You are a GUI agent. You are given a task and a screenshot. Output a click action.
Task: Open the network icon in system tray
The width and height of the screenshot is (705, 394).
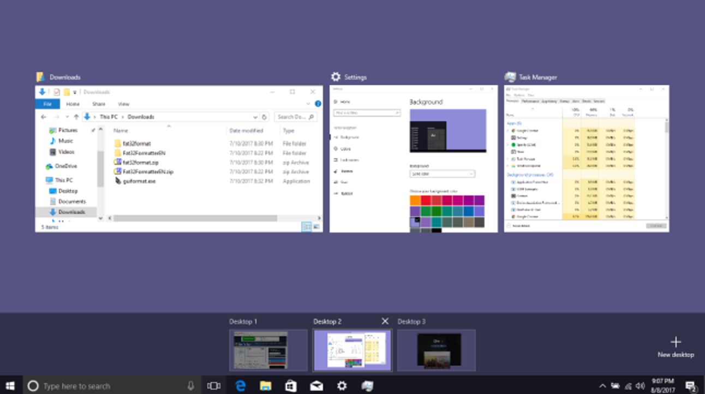point(628,386)
